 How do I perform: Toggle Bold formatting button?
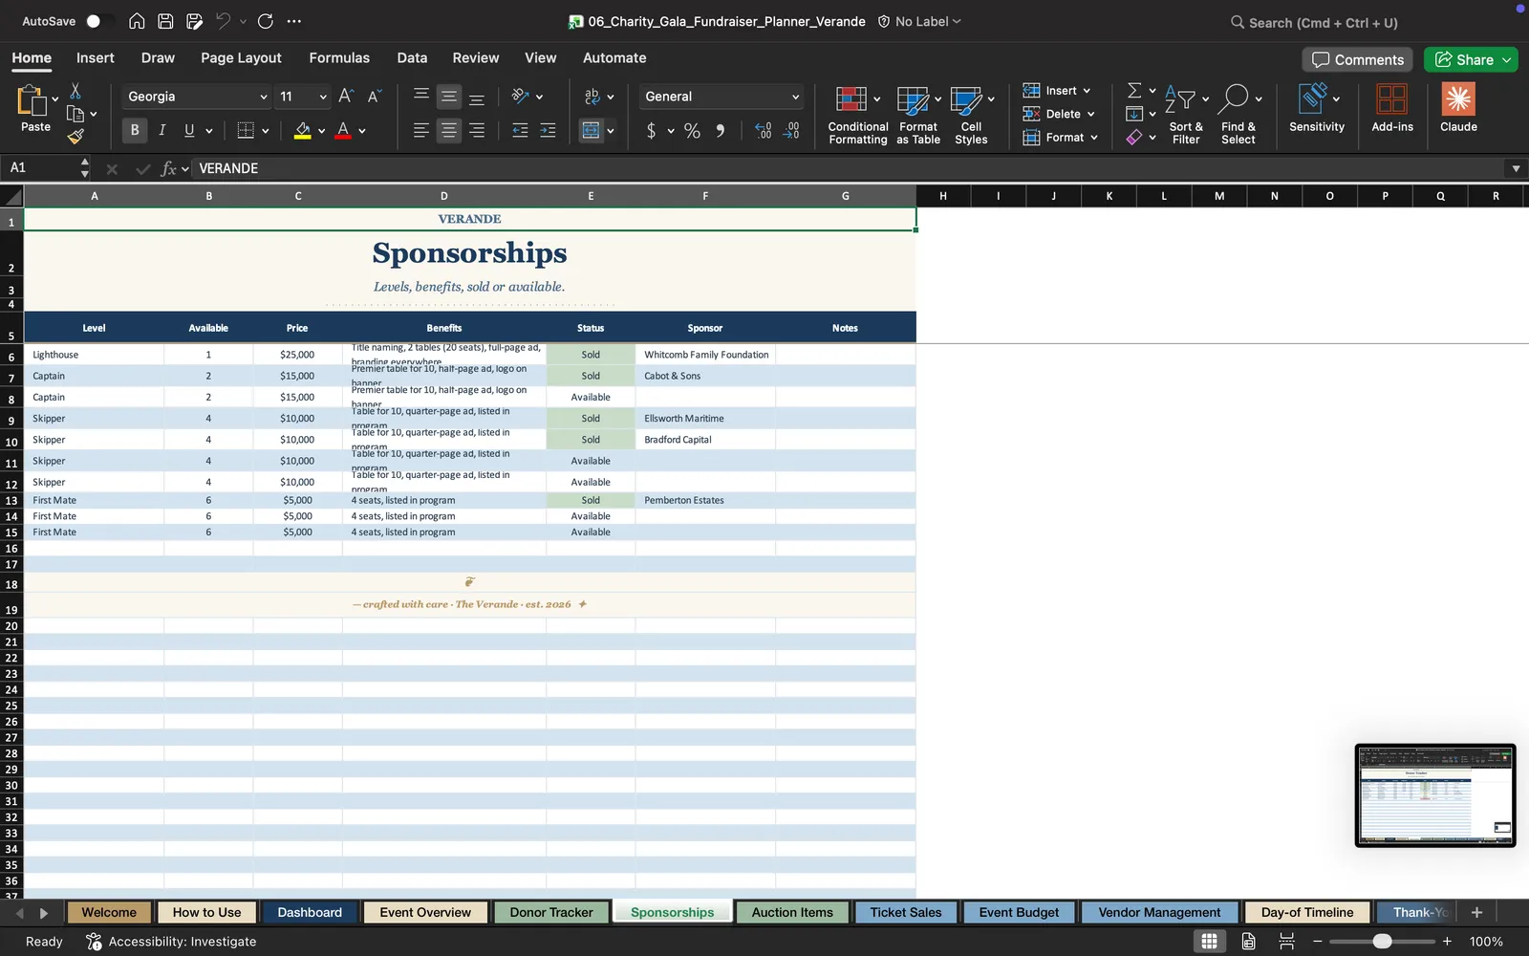[x=135, y=130]
